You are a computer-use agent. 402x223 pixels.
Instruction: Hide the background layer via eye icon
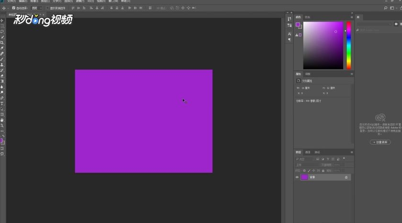(x=297, y=177)
